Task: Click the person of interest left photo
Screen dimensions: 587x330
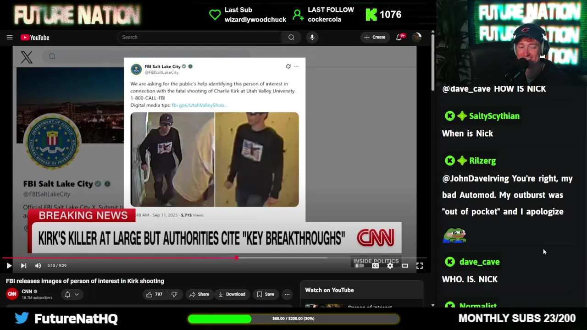Action: [172, 159]
